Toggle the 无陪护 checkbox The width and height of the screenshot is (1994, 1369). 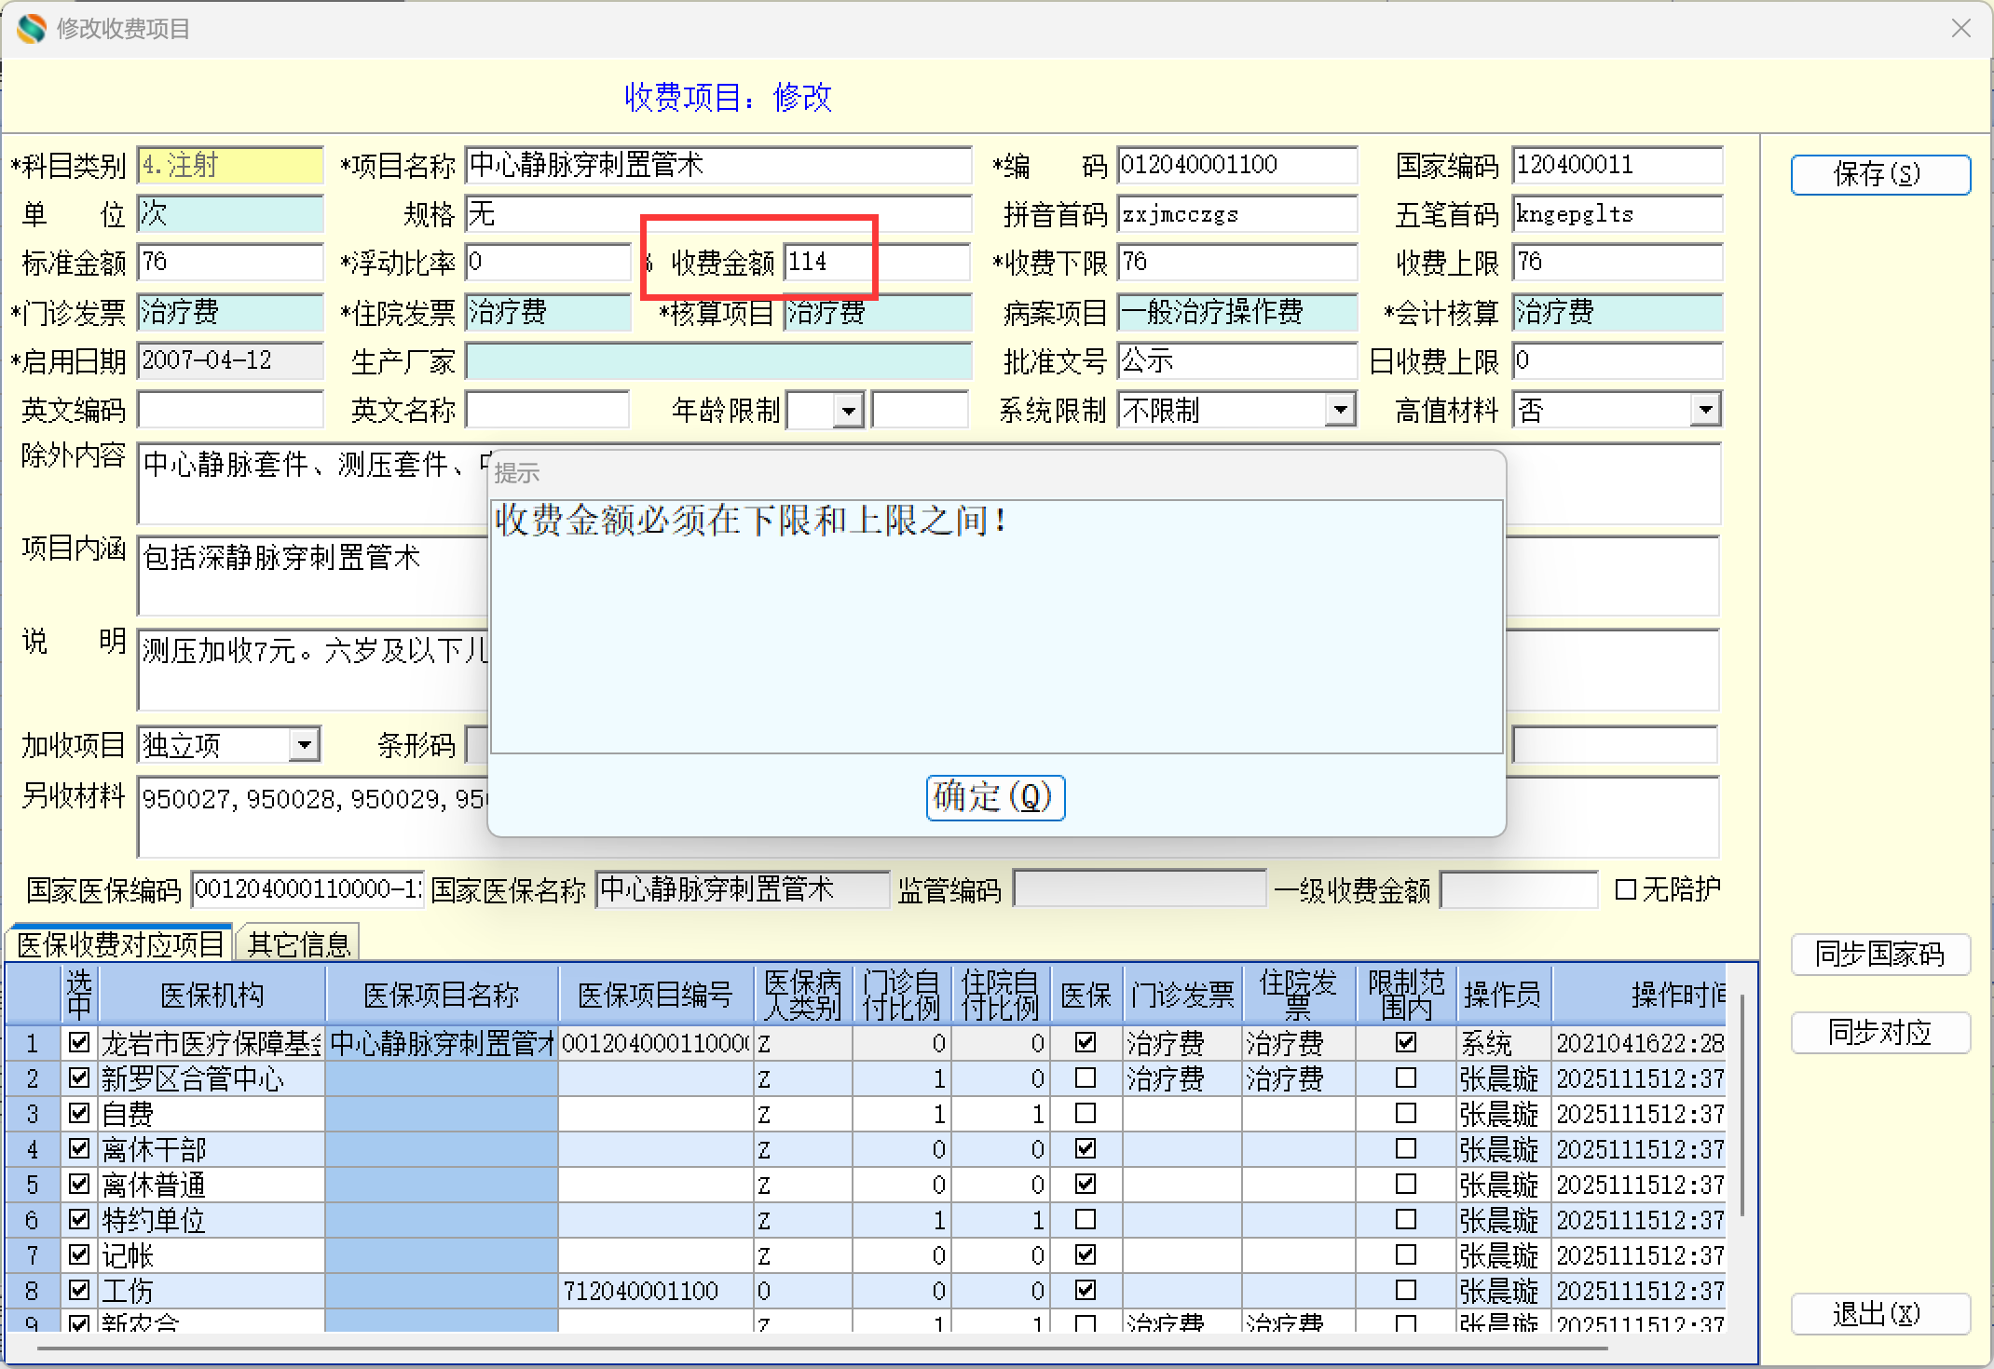[x=1625, y=889]
